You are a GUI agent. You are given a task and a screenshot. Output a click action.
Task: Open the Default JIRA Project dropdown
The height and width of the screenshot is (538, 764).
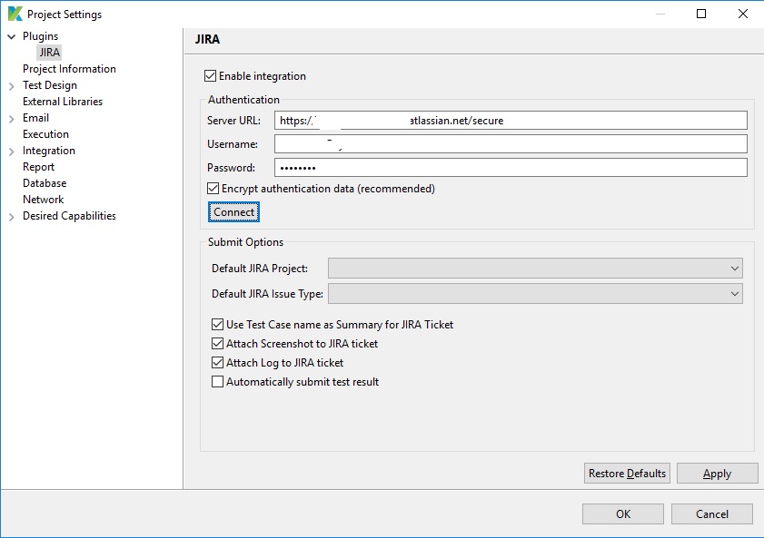pos(734,269)
